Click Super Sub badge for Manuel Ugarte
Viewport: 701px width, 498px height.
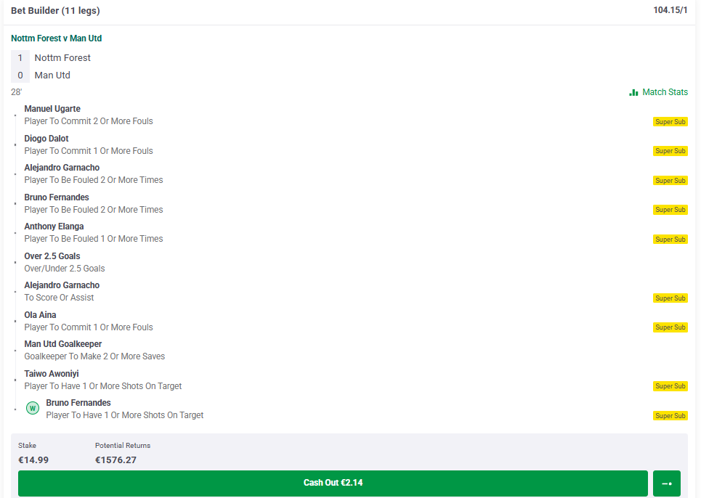[670, 122]
